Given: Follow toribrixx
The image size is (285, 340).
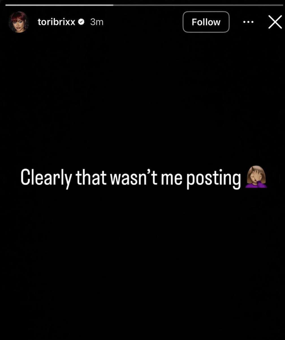Looking at the screenshot, I should tap(206, 22).
